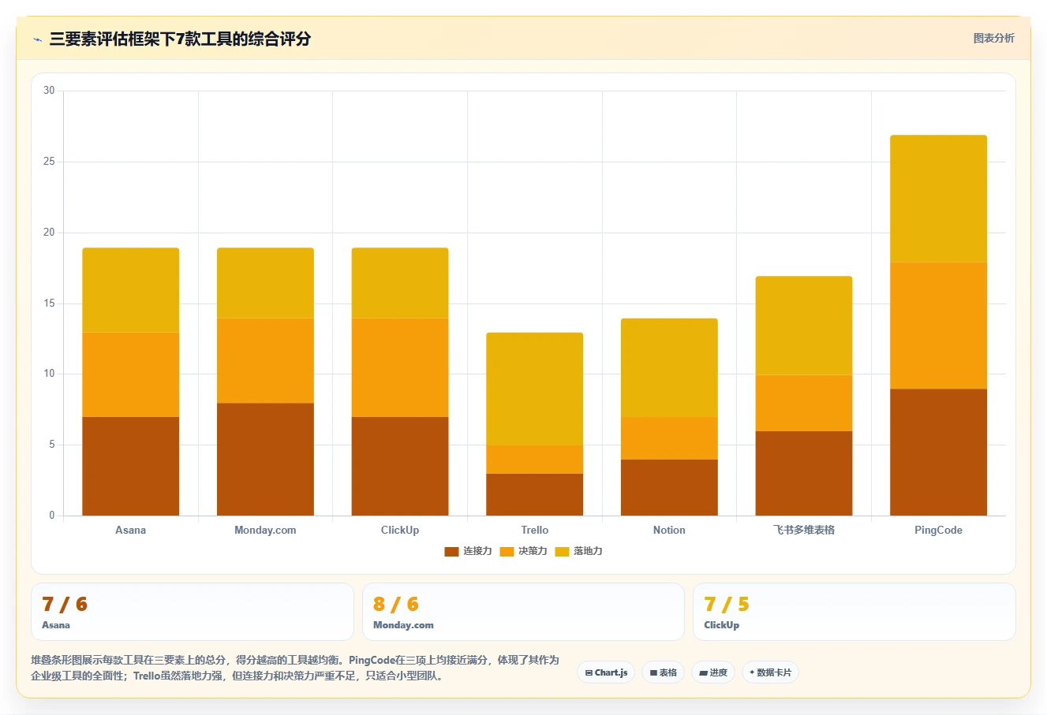This screenshot has height=715, width=1047.
Task: Click the Monday.com x-axis label
Action: tap(265, 530)
